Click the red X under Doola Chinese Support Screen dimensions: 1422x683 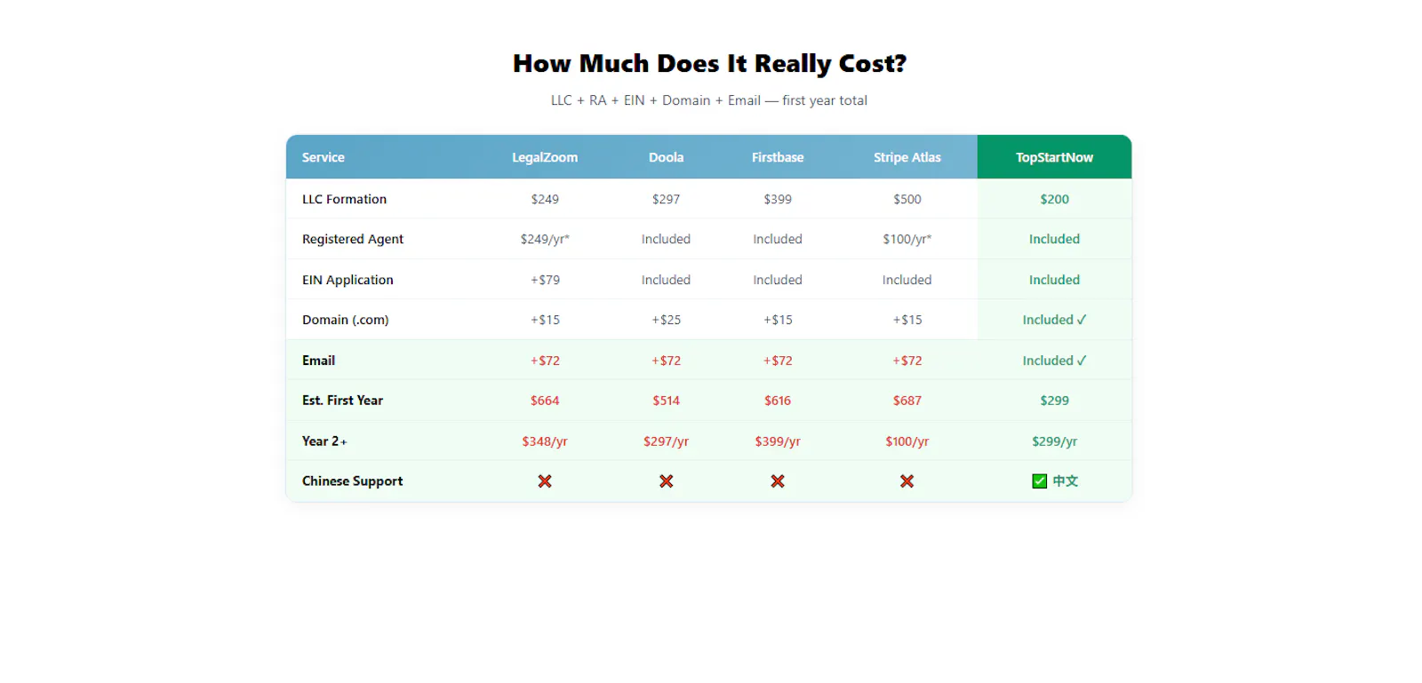tap(666, 481)
